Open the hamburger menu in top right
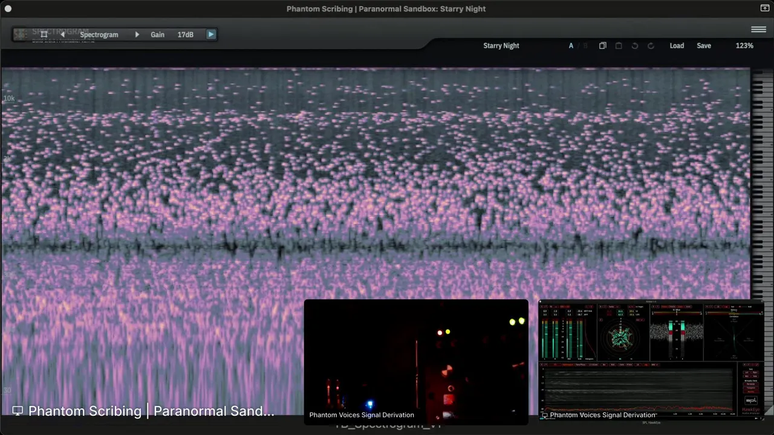 pos(758,29)
